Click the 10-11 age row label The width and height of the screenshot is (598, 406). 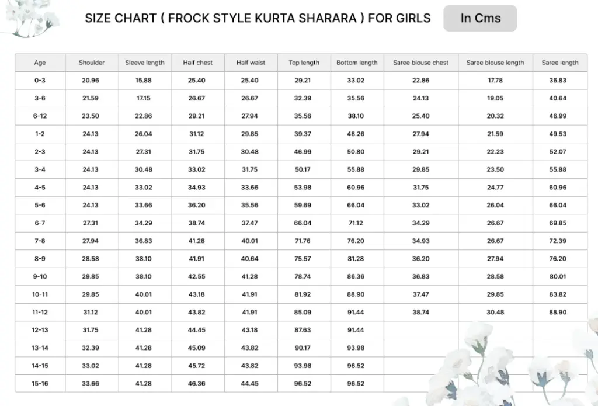coord(40,294)
